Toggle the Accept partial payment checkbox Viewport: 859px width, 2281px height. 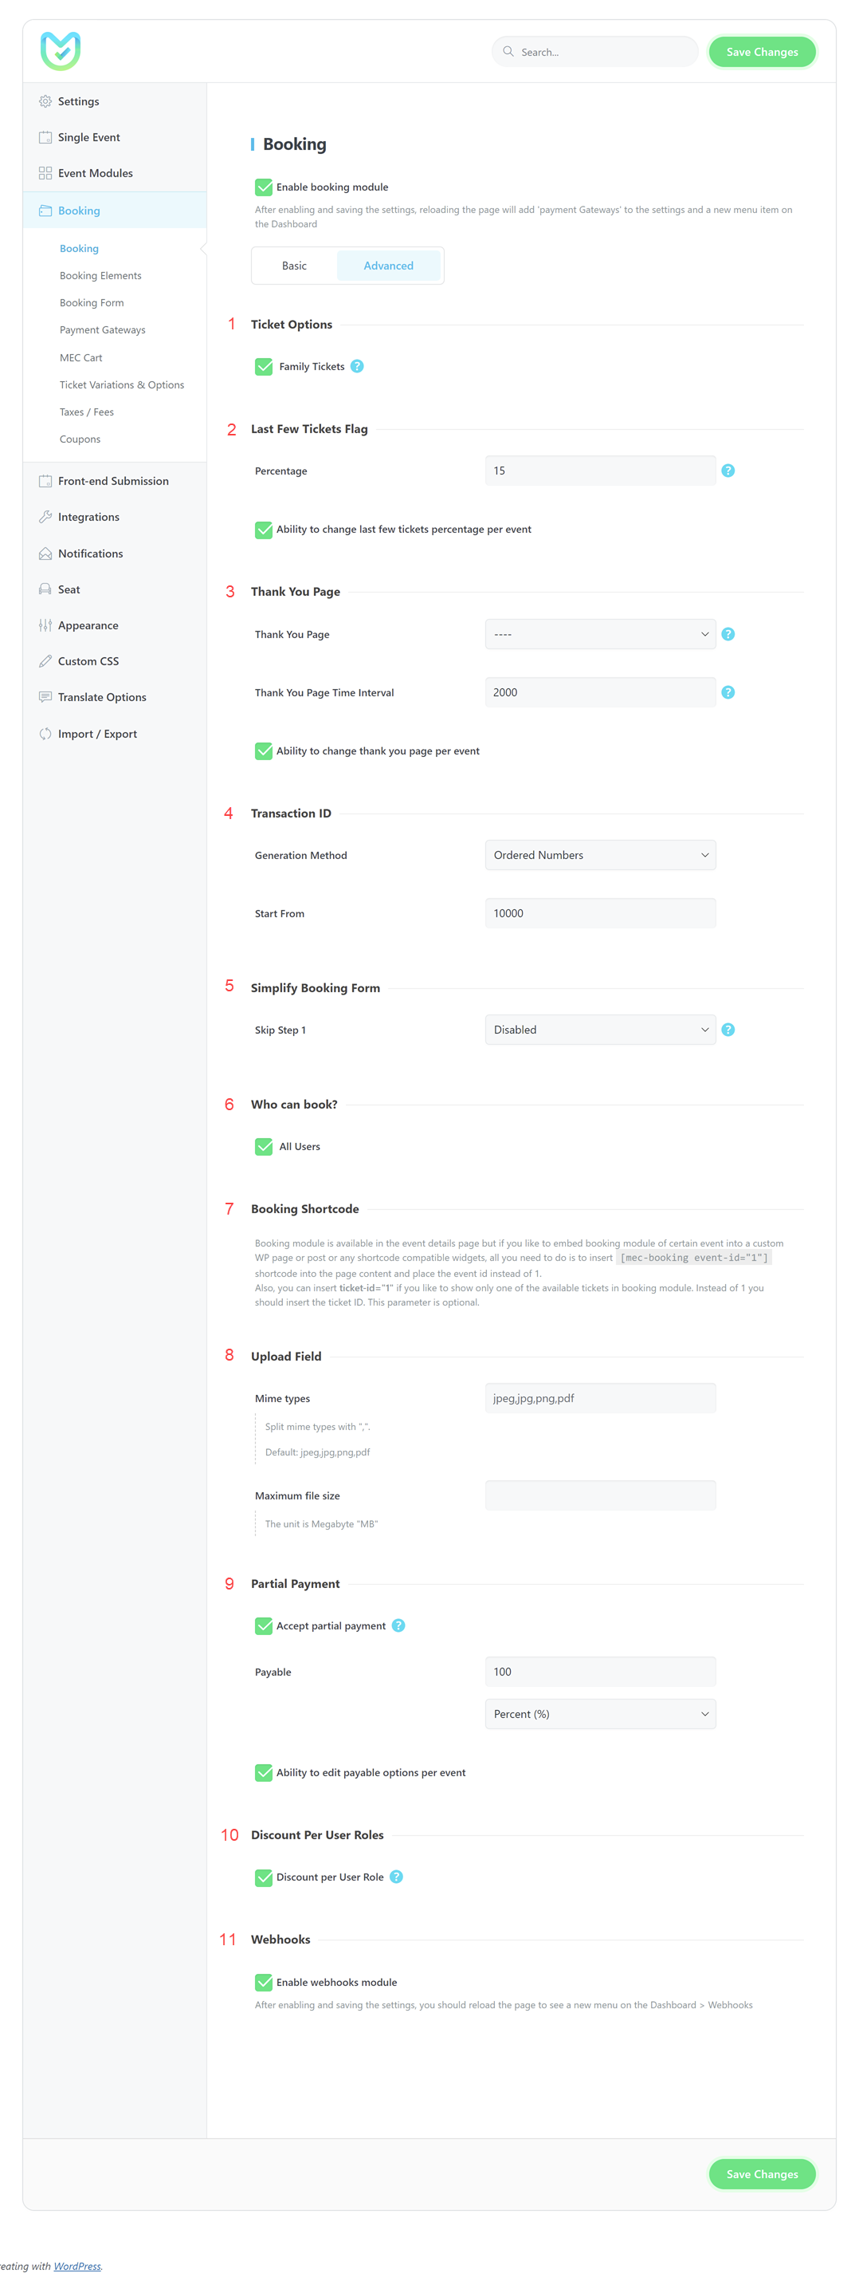point(264,1625)
